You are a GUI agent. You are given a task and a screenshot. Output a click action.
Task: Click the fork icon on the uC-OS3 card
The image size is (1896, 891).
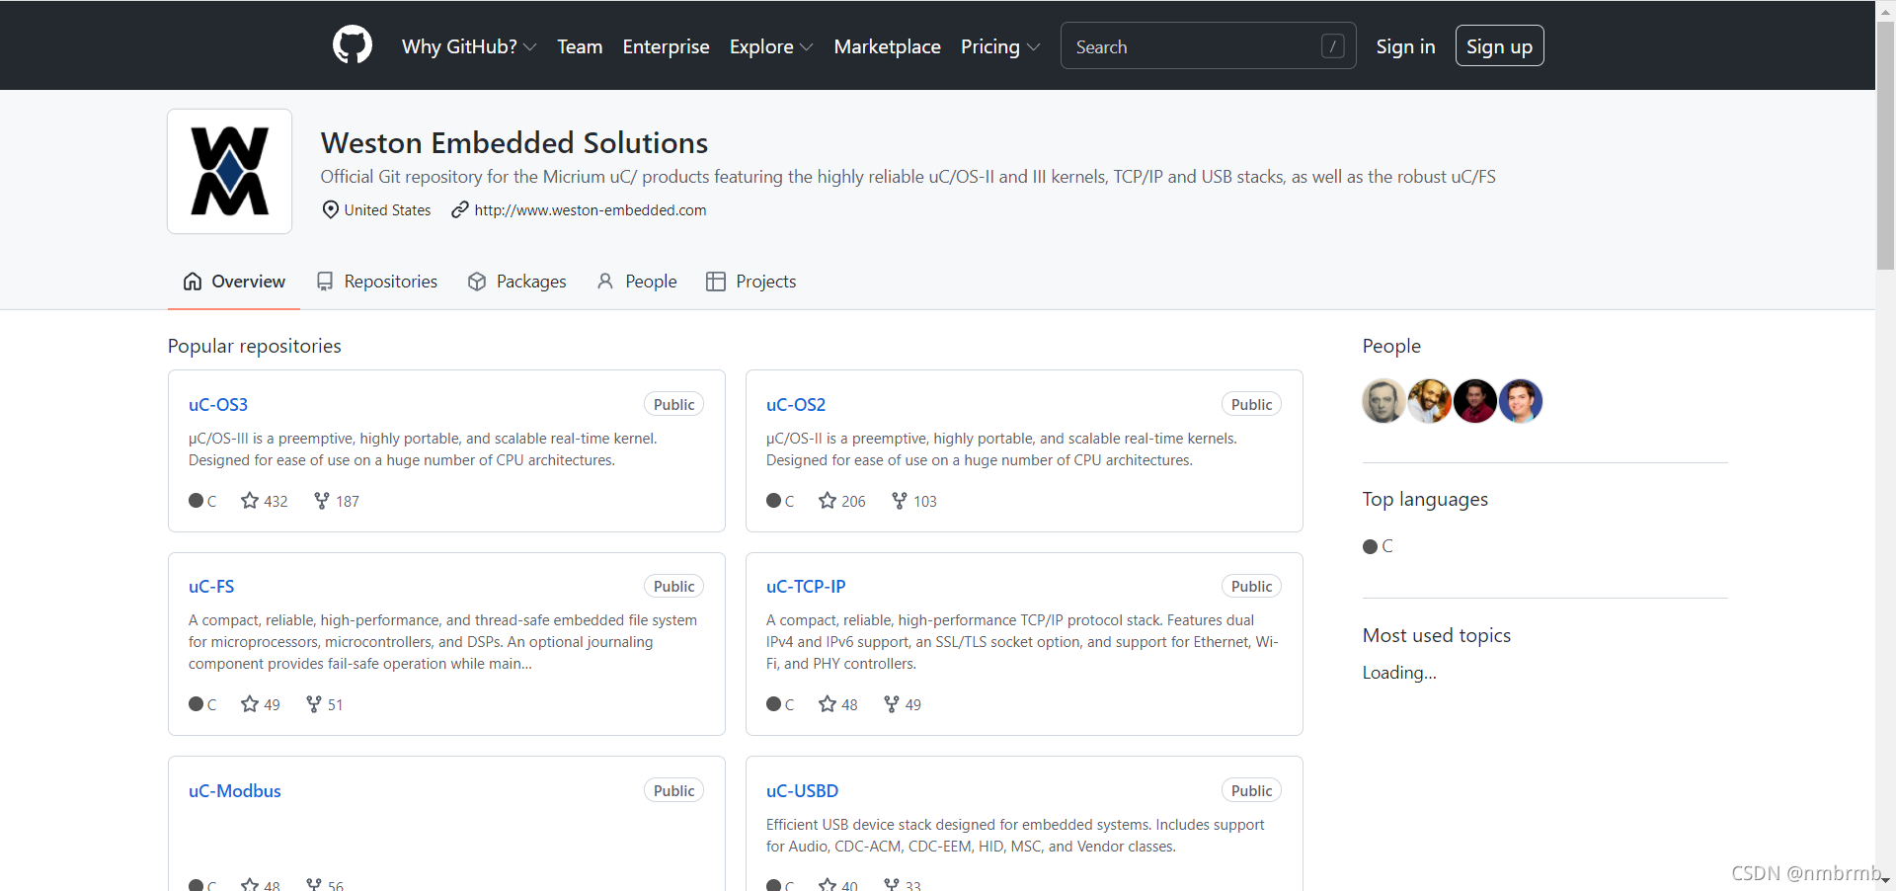[321, 501]
